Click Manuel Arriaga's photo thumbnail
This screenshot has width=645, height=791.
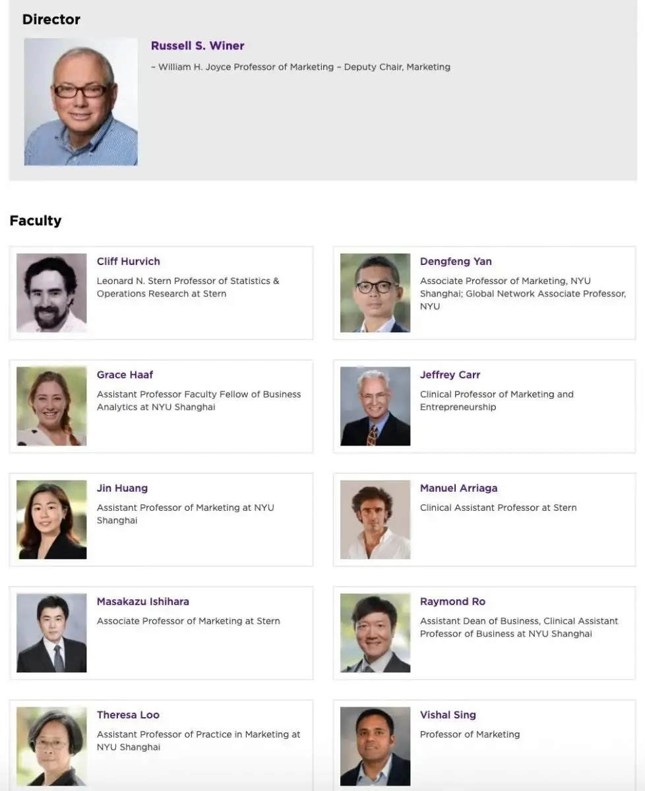(375, 519)
